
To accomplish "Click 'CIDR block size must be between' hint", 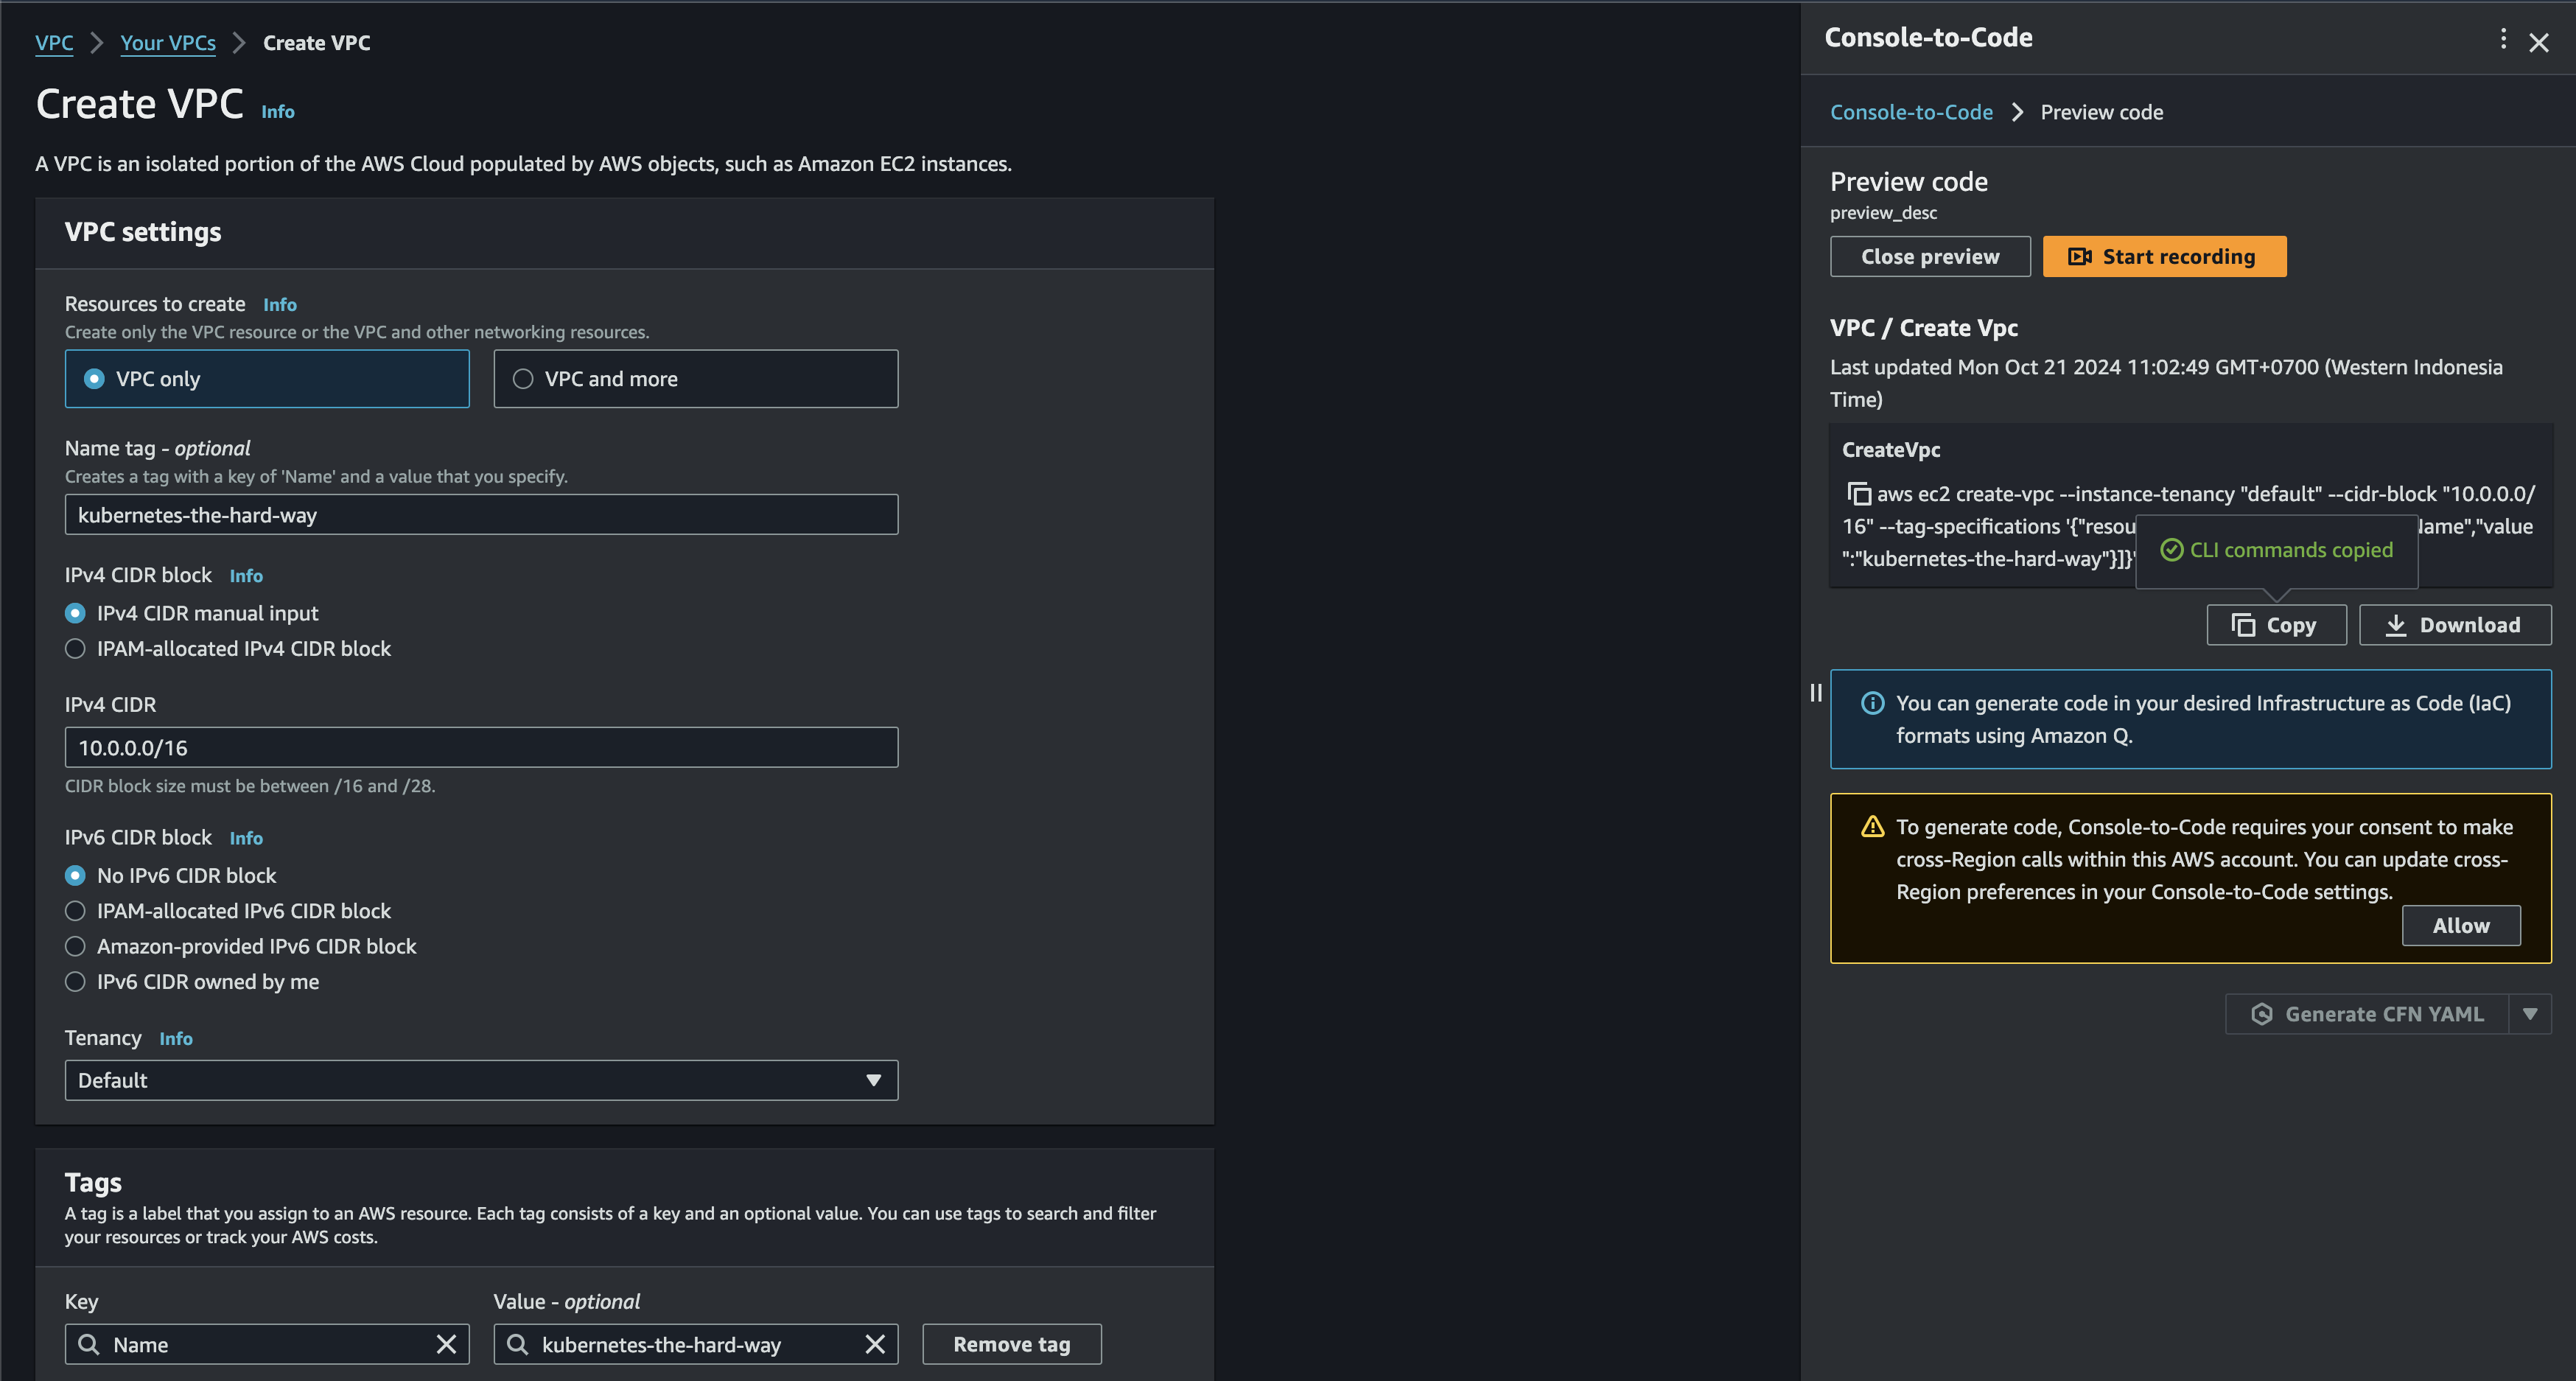I will tap(250, 786).
